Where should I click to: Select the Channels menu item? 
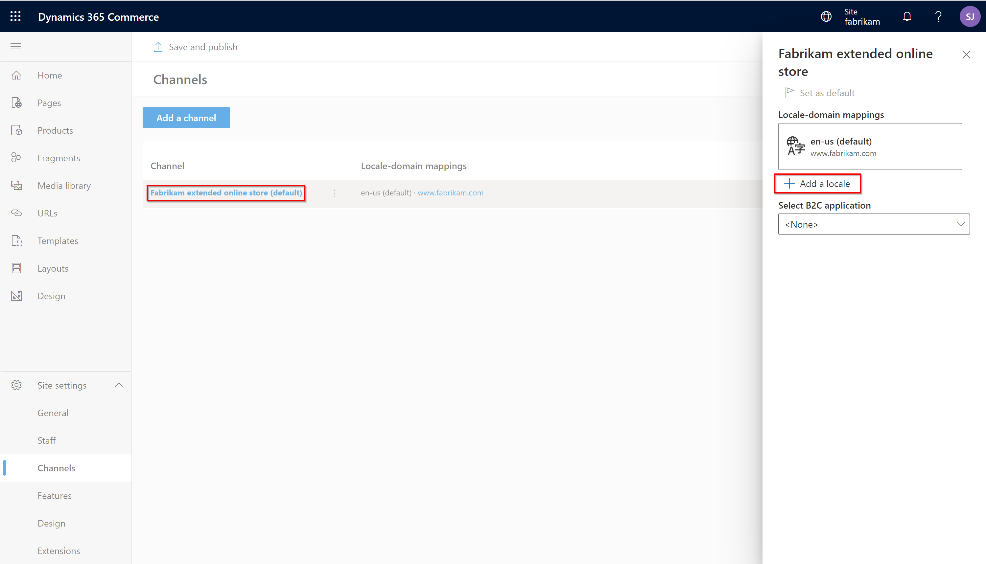tap(57, 468)
